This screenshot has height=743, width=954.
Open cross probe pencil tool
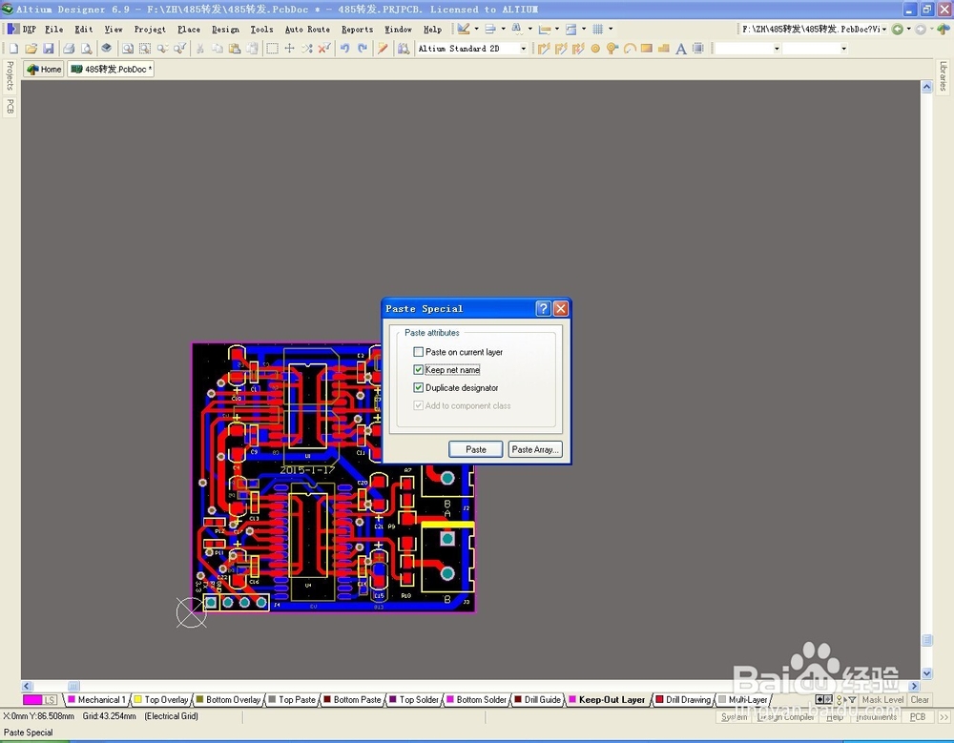[383, 48]
